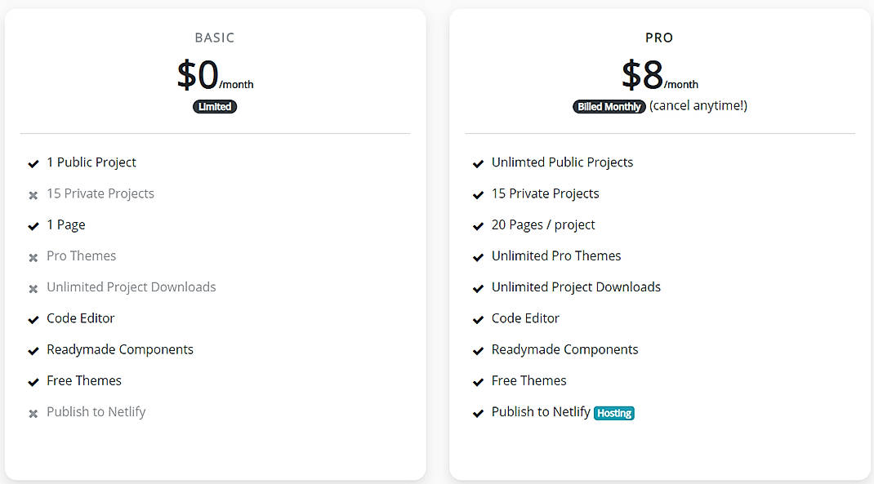Screen dimensions: 874x484
Task: Click the cancel anytime text
Action: [x=698, y=105]
